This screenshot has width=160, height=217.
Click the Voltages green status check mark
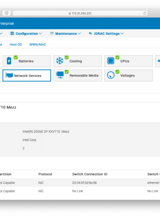coord(117,72)
